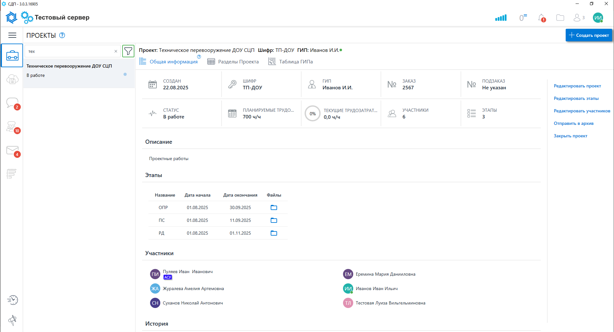The image size is (614, 332).
Task: Click the created date 22.08.2025
Action: coord(176,87)
